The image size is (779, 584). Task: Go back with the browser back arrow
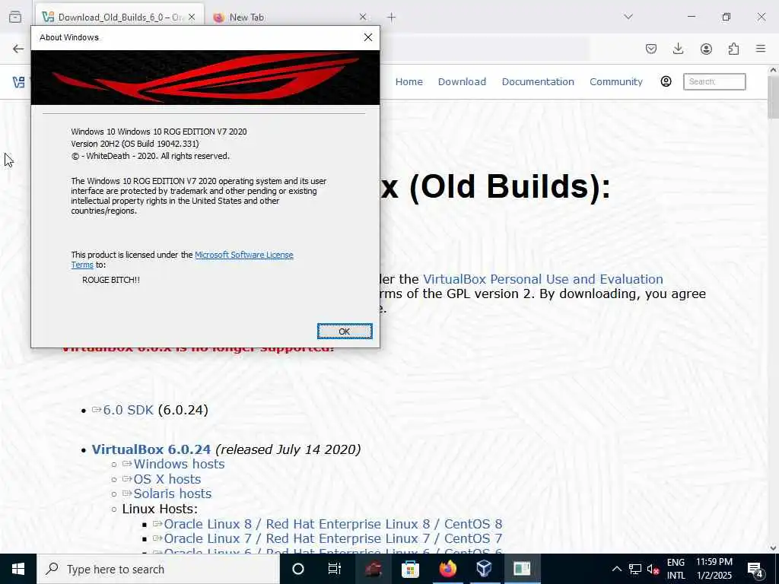tap(18, 49)
